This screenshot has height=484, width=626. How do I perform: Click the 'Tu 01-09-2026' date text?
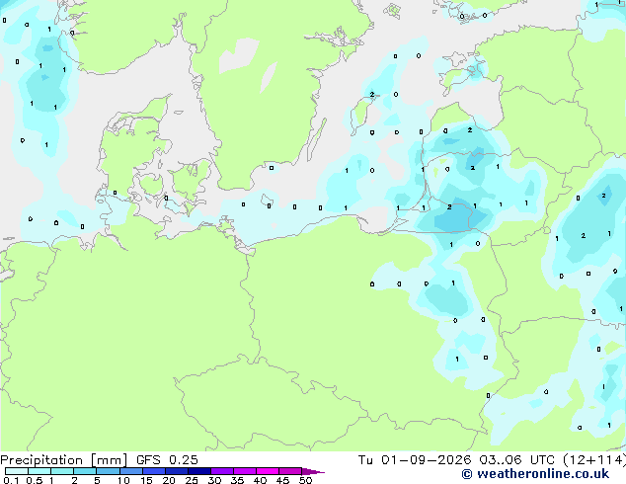(x=415, y=460)
